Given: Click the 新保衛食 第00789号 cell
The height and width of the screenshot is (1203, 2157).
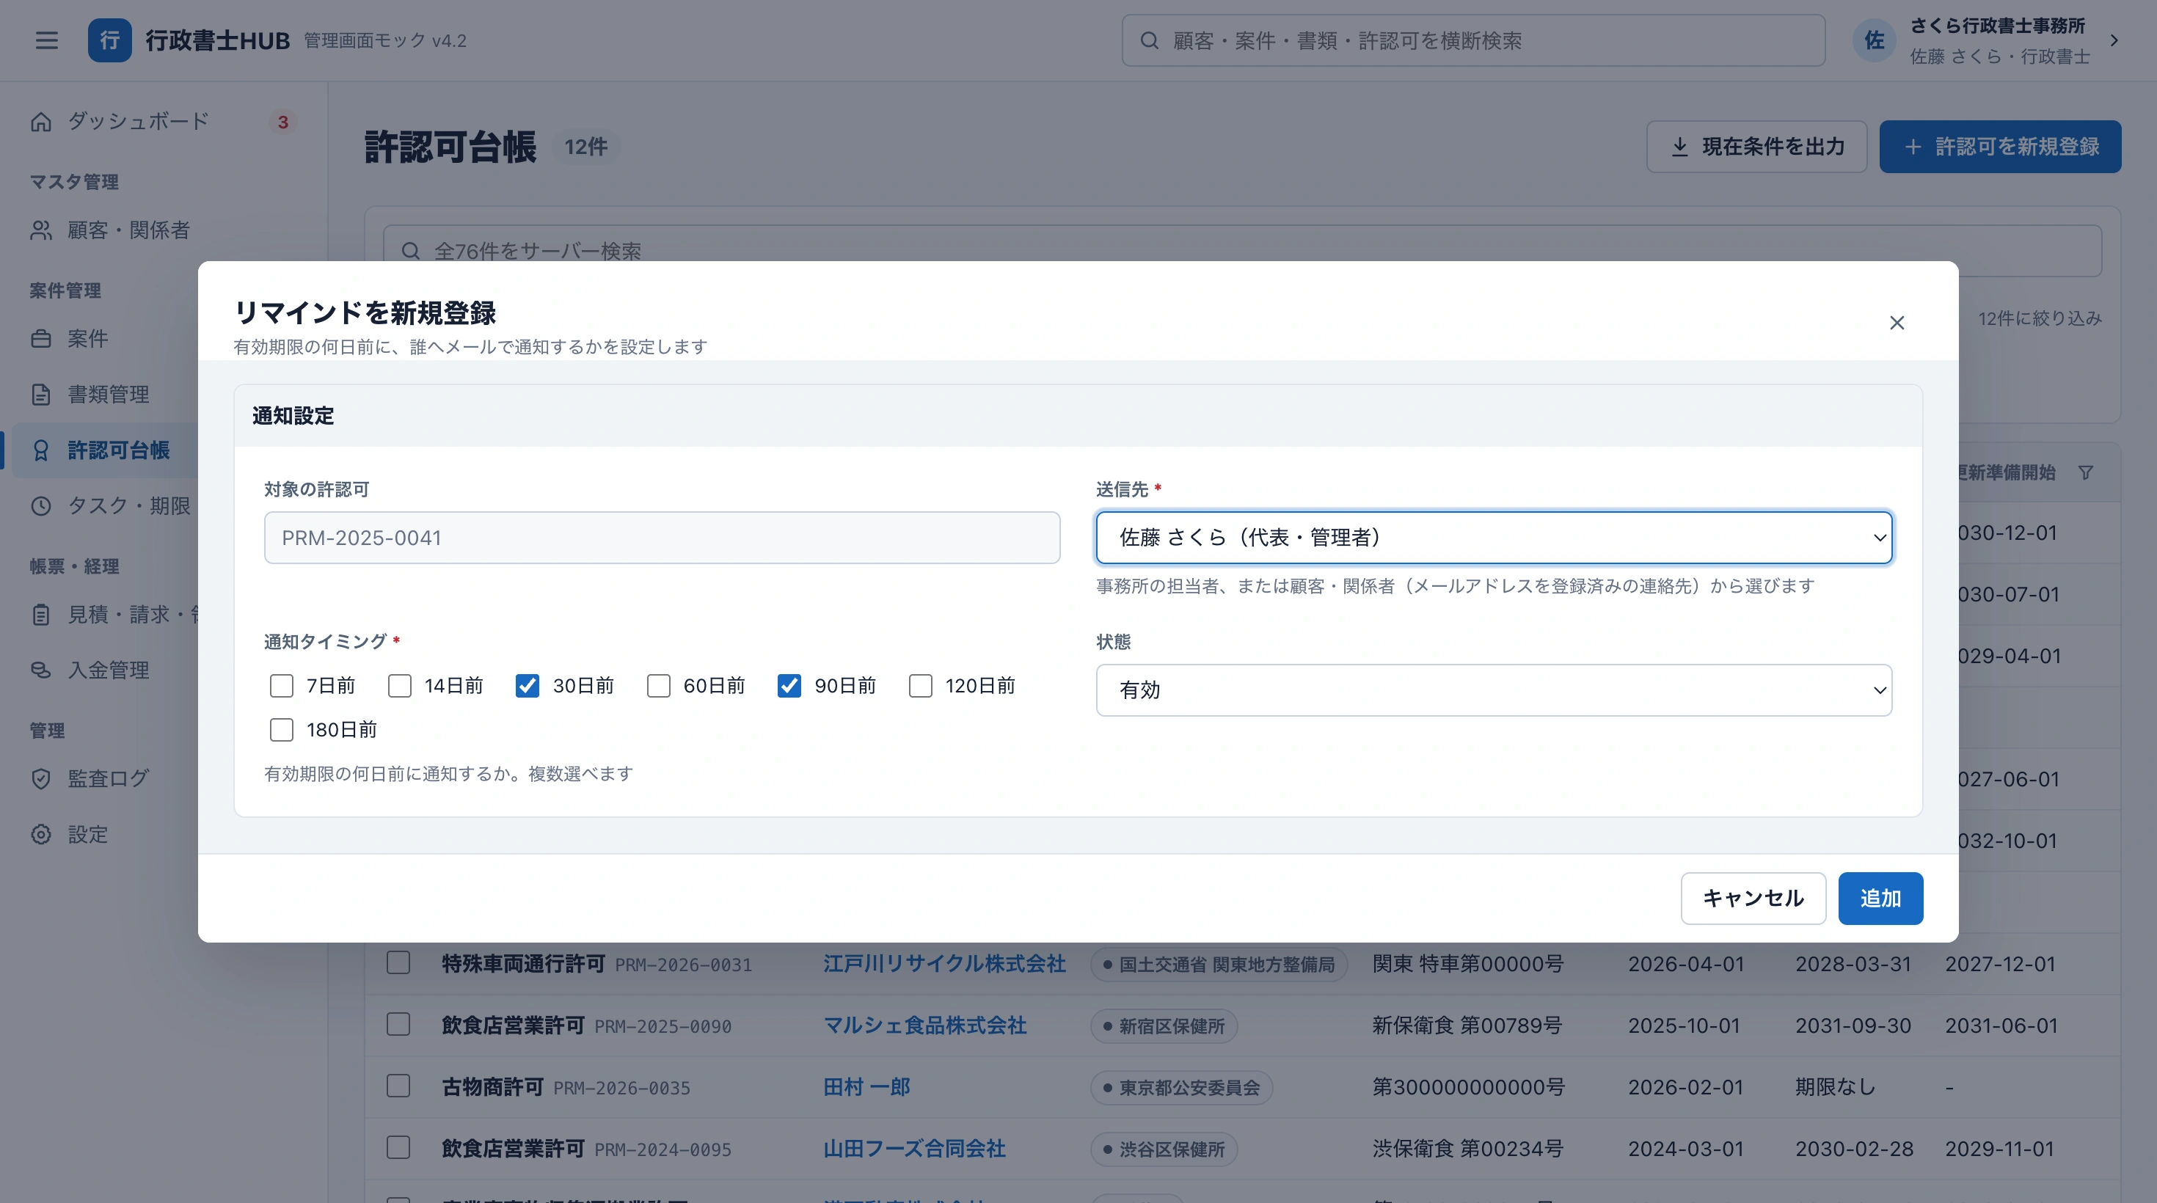Looking at the screenshot, I should pos(1466,1025).
